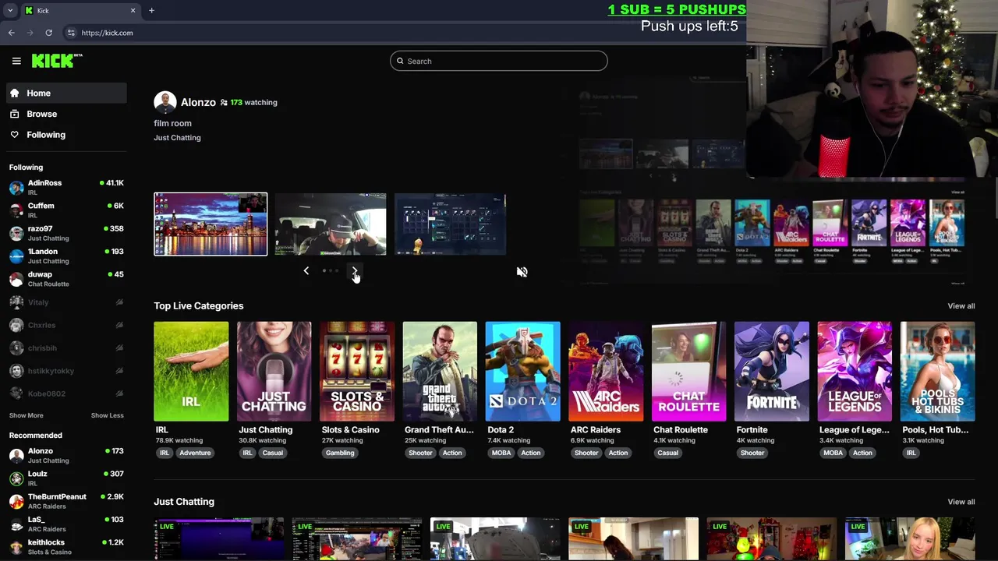The image size is (998, 561).
Task: Expand following list with Show More
Action: (27, 415)
